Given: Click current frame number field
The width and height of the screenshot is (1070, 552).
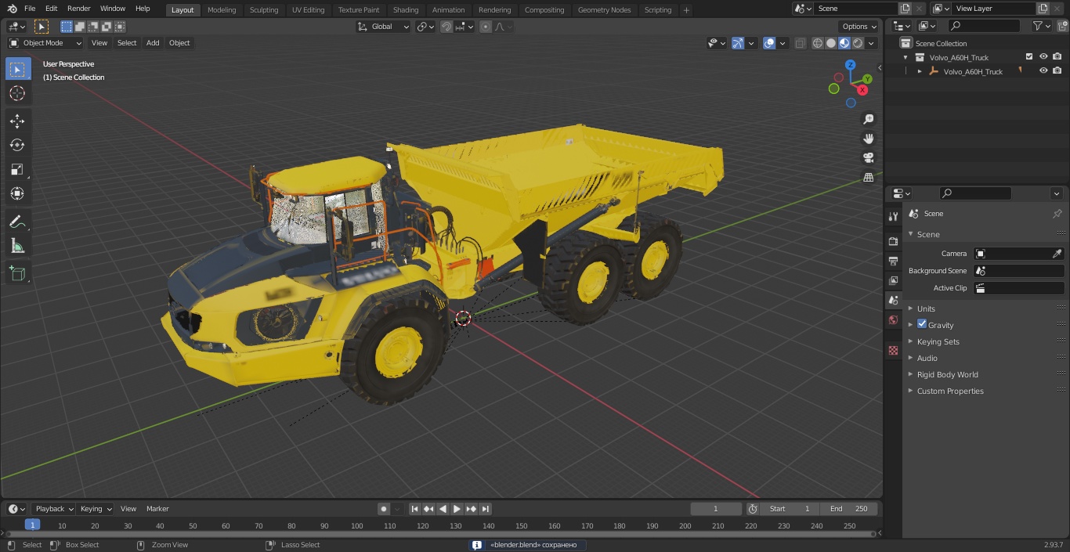Looking at the screenshot, I should tap(716, 509).
